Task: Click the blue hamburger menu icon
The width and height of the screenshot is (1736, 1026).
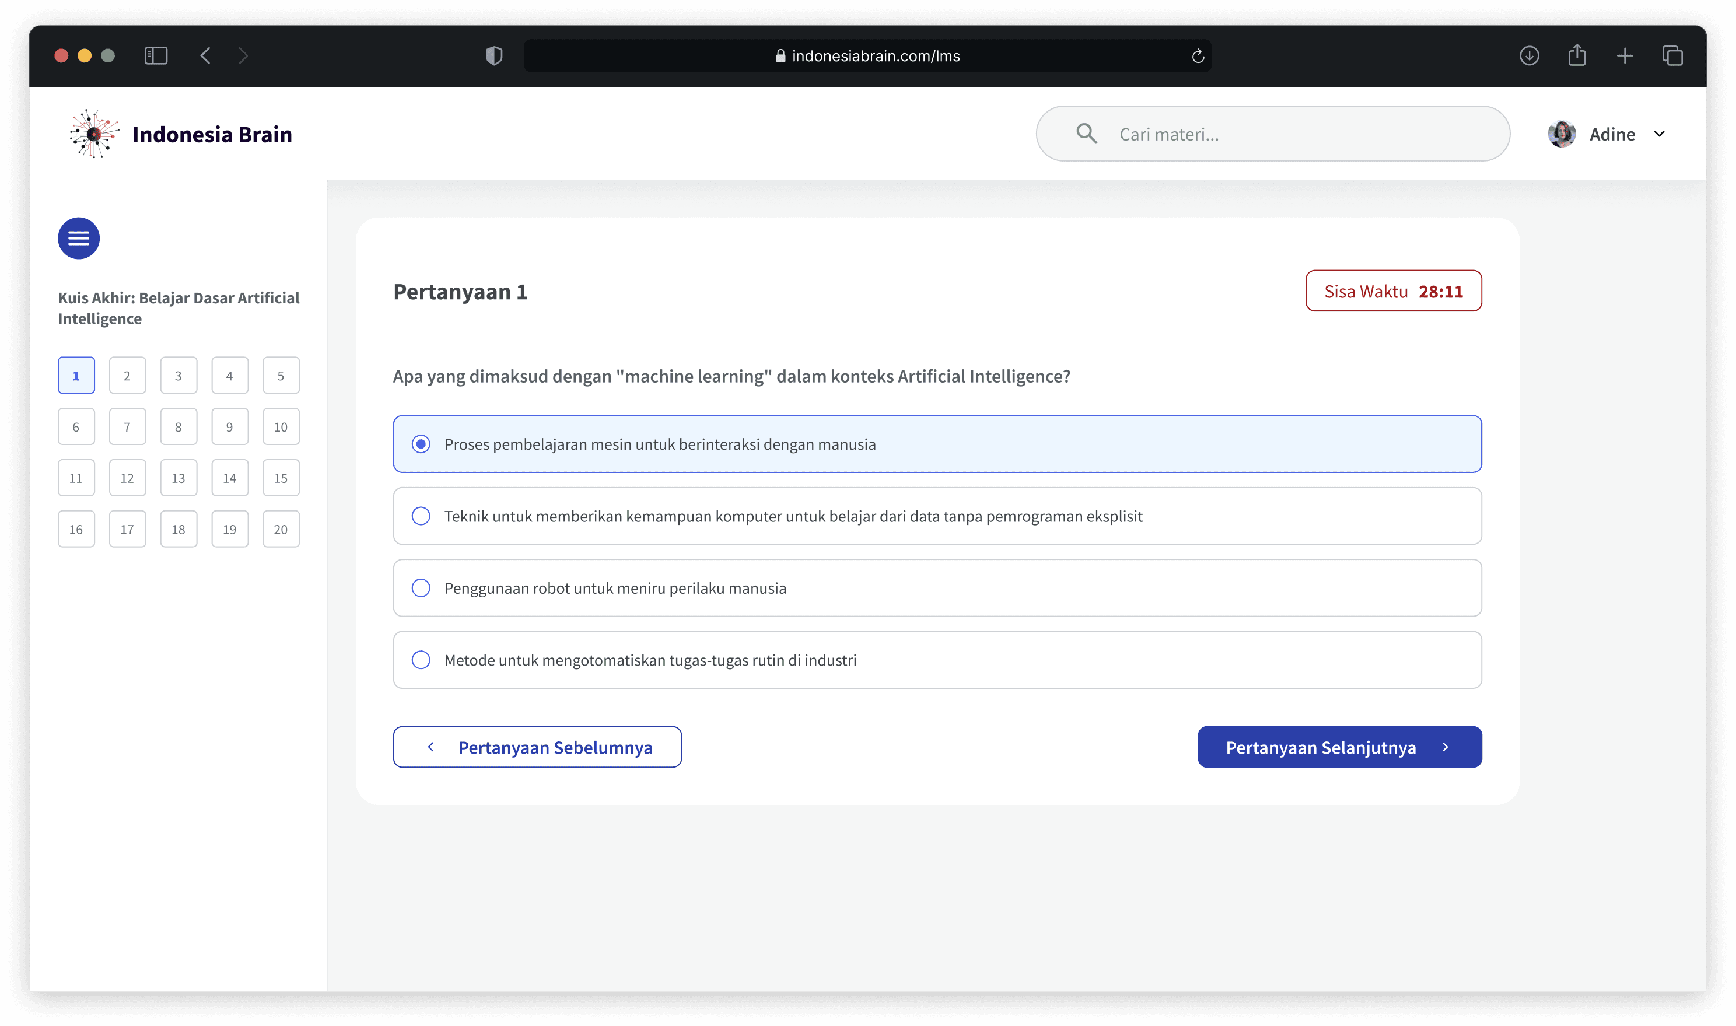Action: pyautogui.click(x=78, y=239)
